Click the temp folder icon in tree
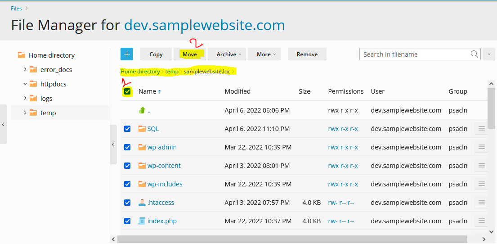Screen dimensions: 497x244 coord(33,113)
